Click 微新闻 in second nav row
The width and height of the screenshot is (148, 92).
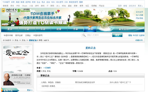[x=6, y=6]
